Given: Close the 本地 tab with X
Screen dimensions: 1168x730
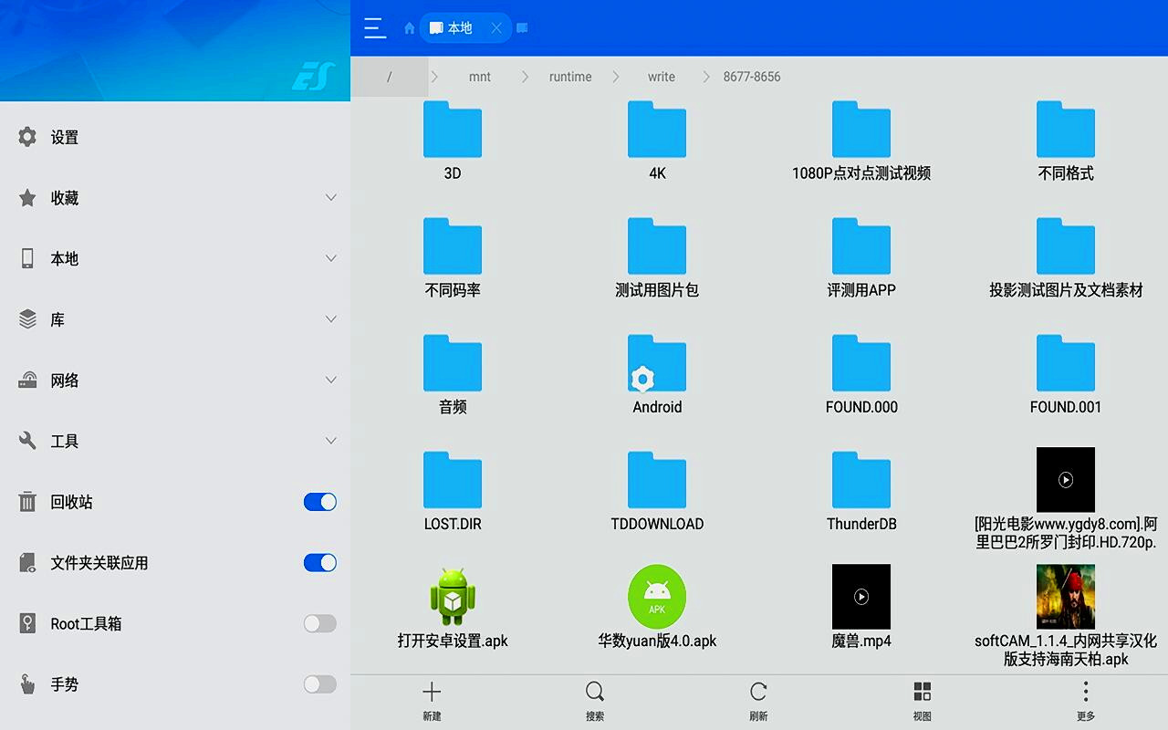Looking at the screenshot, I should 496,28.
